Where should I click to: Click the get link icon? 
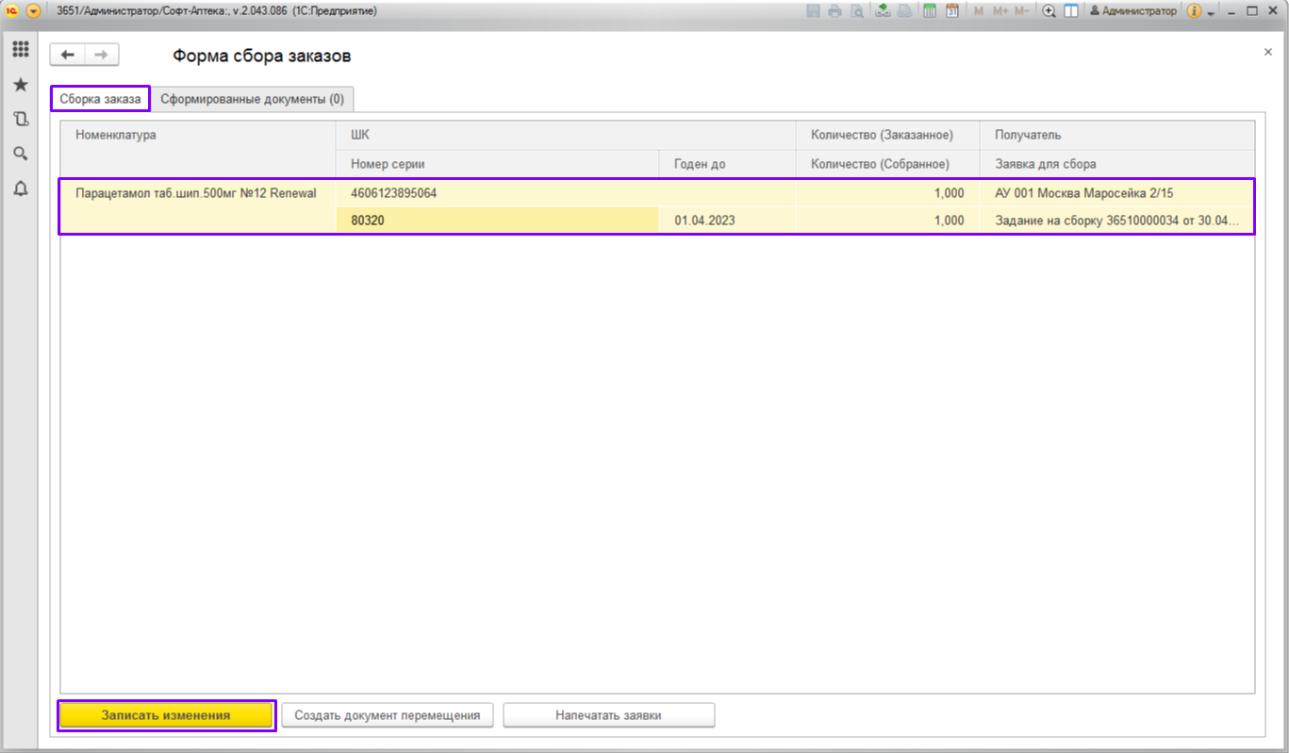(x=883, y=11)
